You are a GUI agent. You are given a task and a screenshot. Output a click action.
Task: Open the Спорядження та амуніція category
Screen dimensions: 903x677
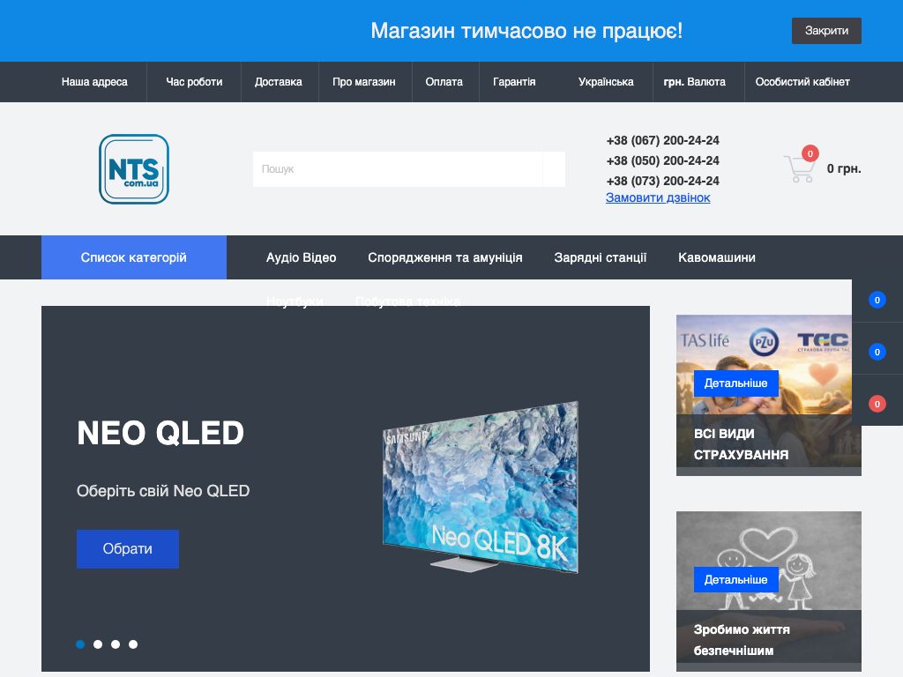coord(445,257)
